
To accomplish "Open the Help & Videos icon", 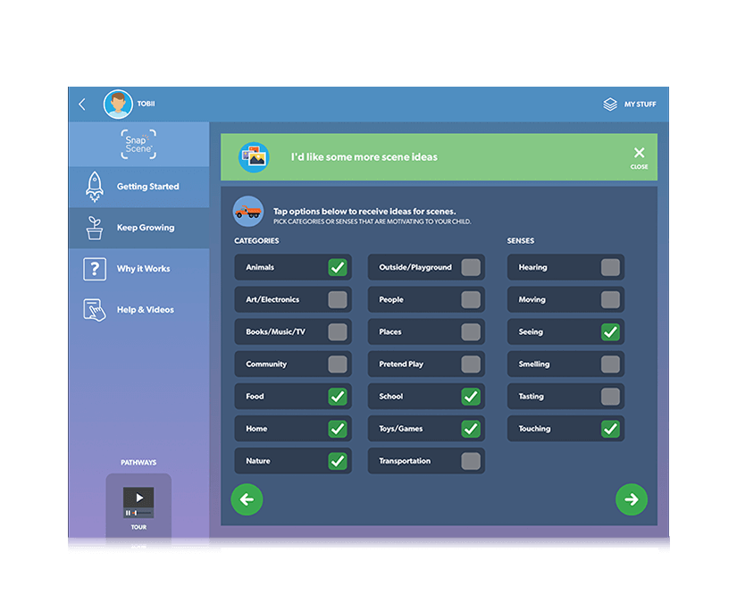I will (94, 310).
